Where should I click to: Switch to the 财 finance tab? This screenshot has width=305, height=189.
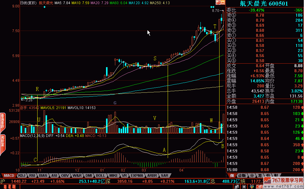(276, 175)
